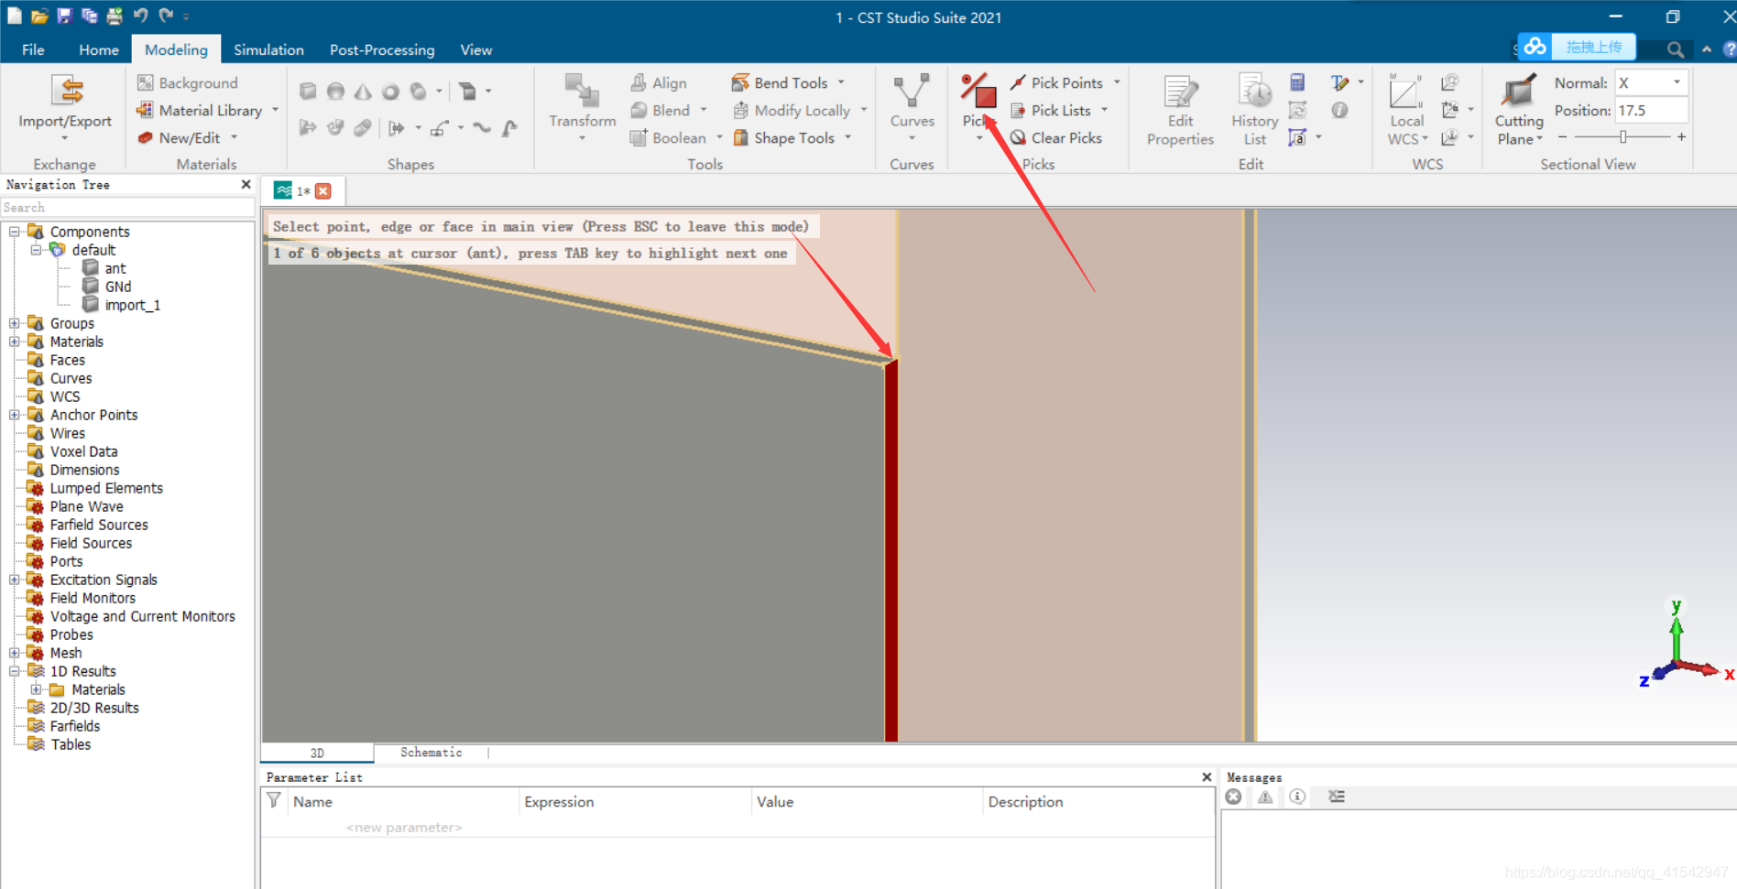Click the information icon in Edit group

click(1339, 110)
